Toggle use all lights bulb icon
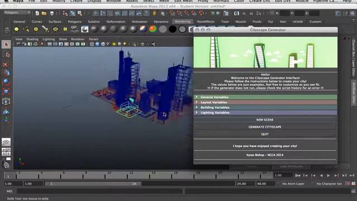Viewport: 357px width, 201px height. tap(114, 44)
